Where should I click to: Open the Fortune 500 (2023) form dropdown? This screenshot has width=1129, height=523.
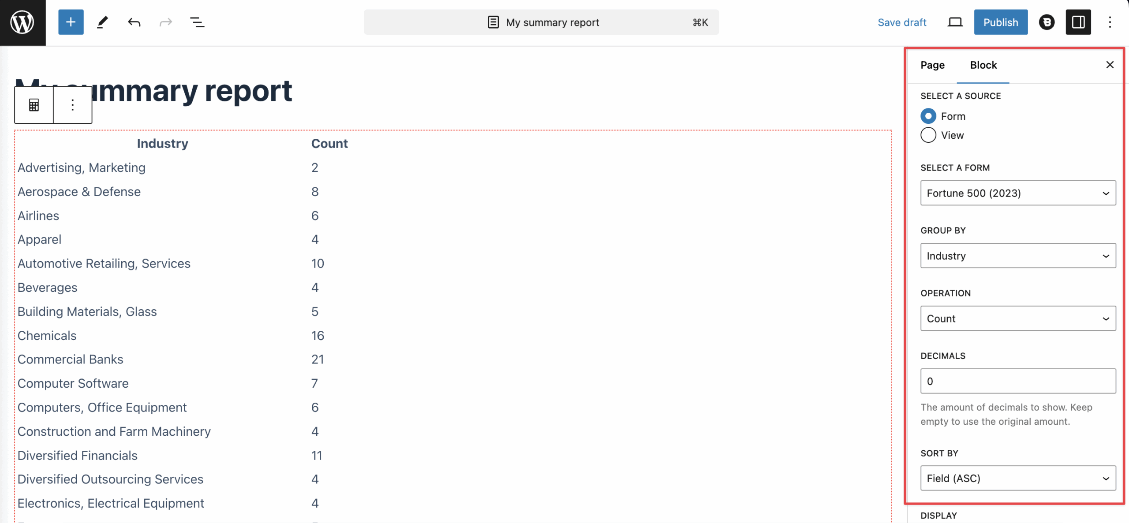pyautogui.click(x=1018, y=193)
